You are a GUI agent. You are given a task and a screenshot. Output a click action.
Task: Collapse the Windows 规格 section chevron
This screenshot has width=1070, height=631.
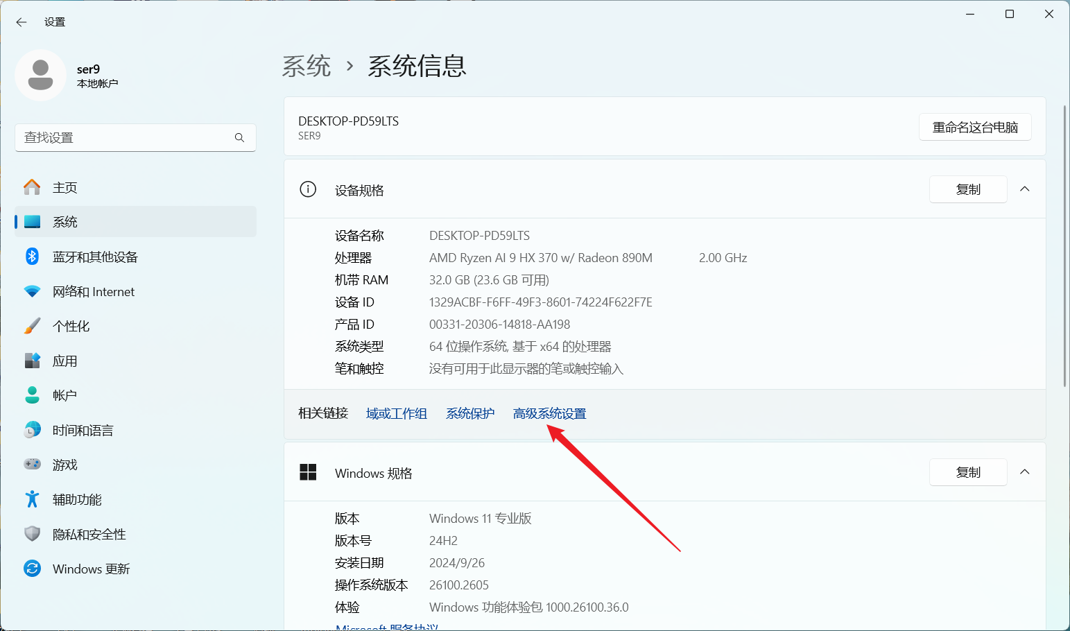tap(1025, 472)
